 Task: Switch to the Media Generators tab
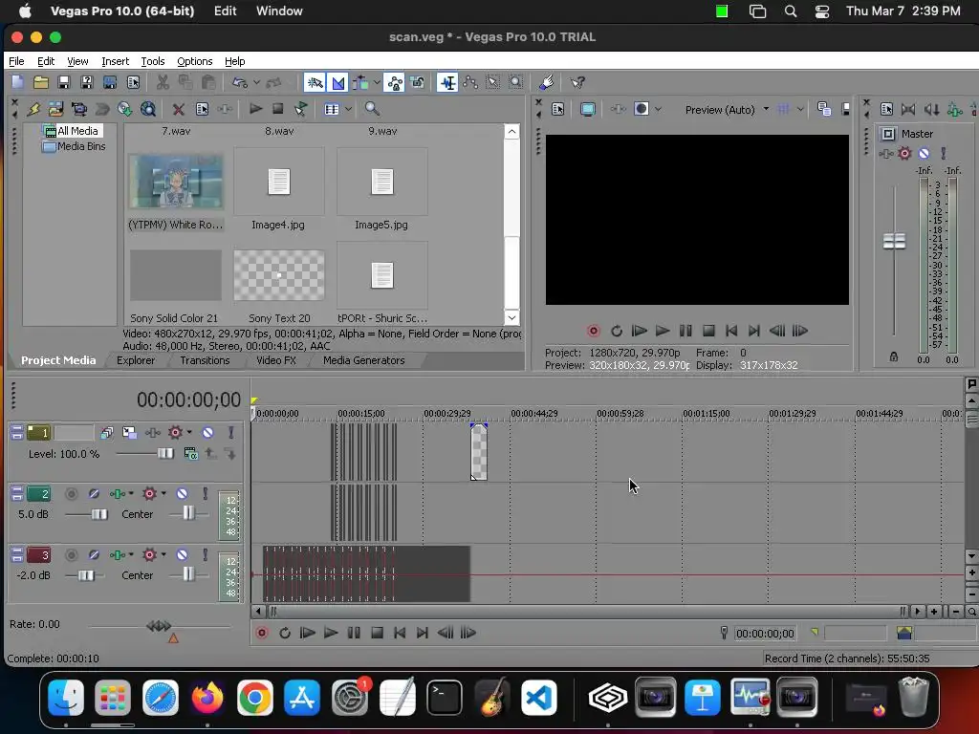(364, 360)
